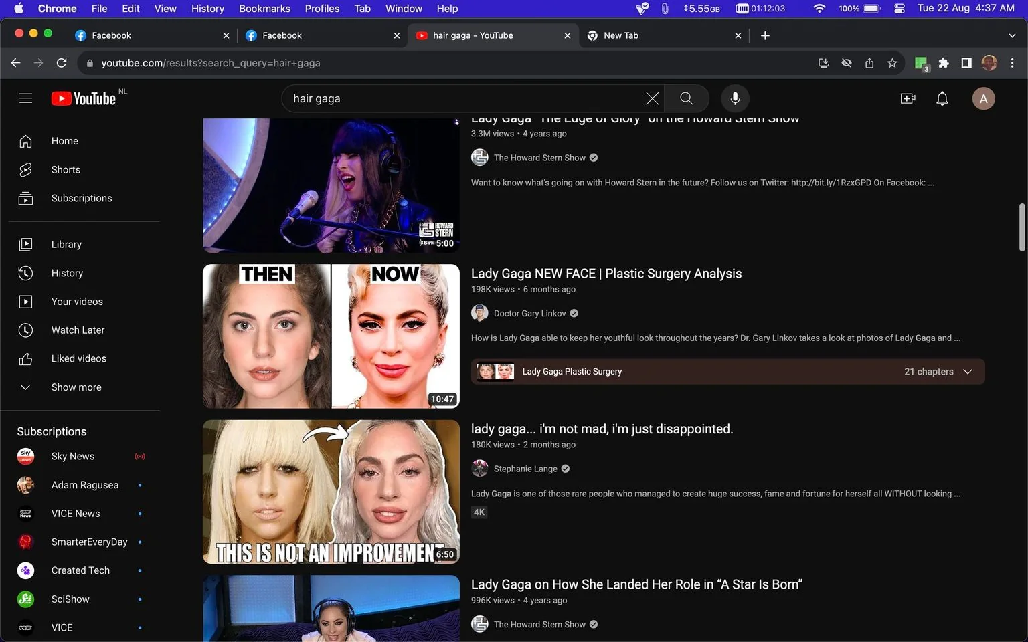The height and width of the screenshot is (642, 1028).
Task: Open 'Lady Gaga NEW FACE' video title
Action: tap(606, 274)
